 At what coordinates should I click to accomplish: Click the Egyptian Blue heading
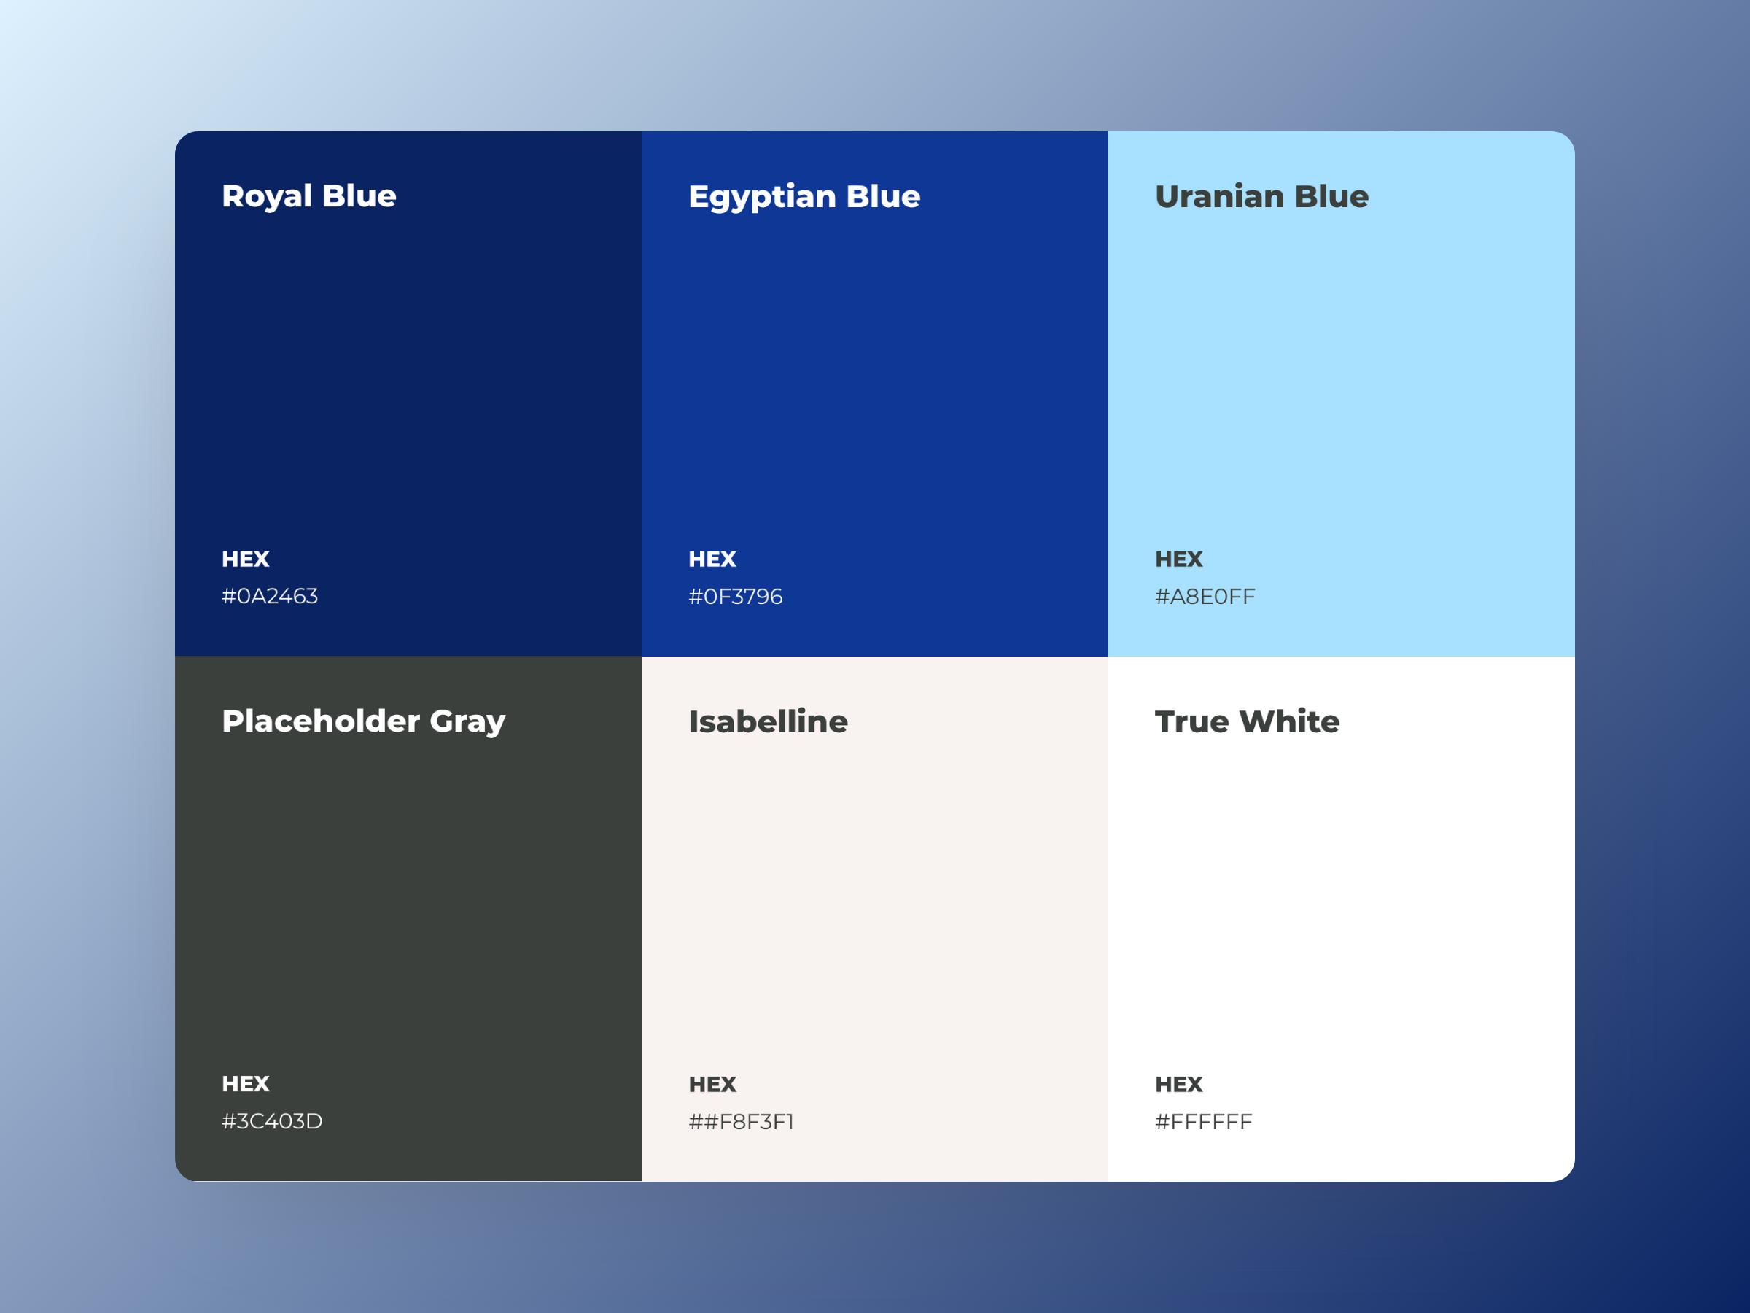point(804,196)
